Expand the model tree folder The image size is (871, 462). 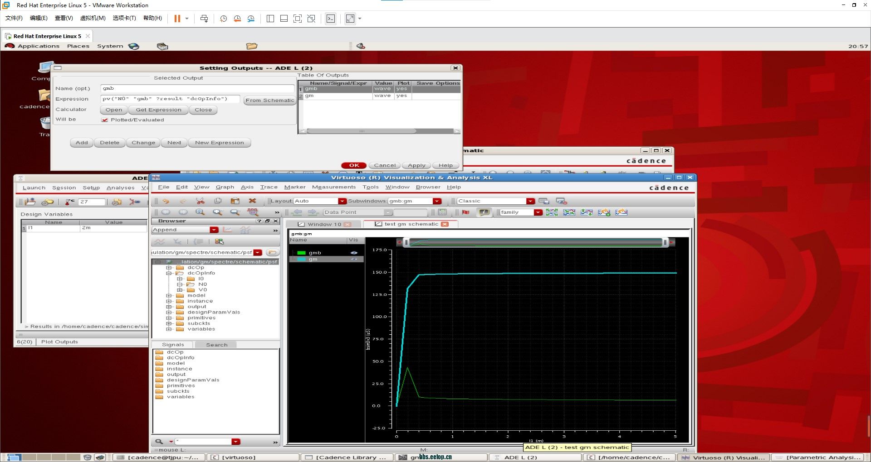(169, 295)
